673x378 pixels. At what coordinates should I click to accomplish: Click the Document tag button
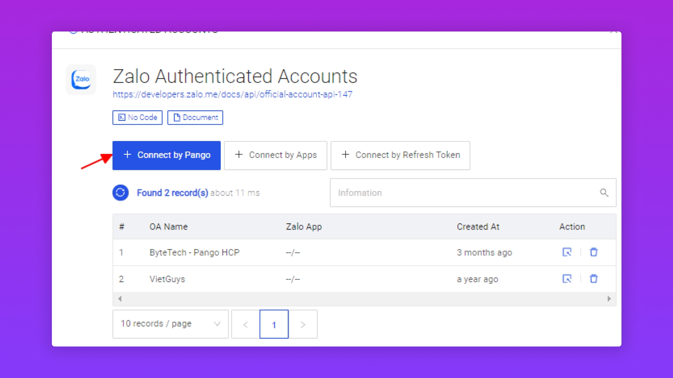click(x=195, y=118)
